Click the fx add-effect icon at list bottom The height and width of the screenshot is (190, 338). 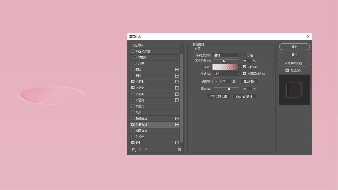[133, 149]
